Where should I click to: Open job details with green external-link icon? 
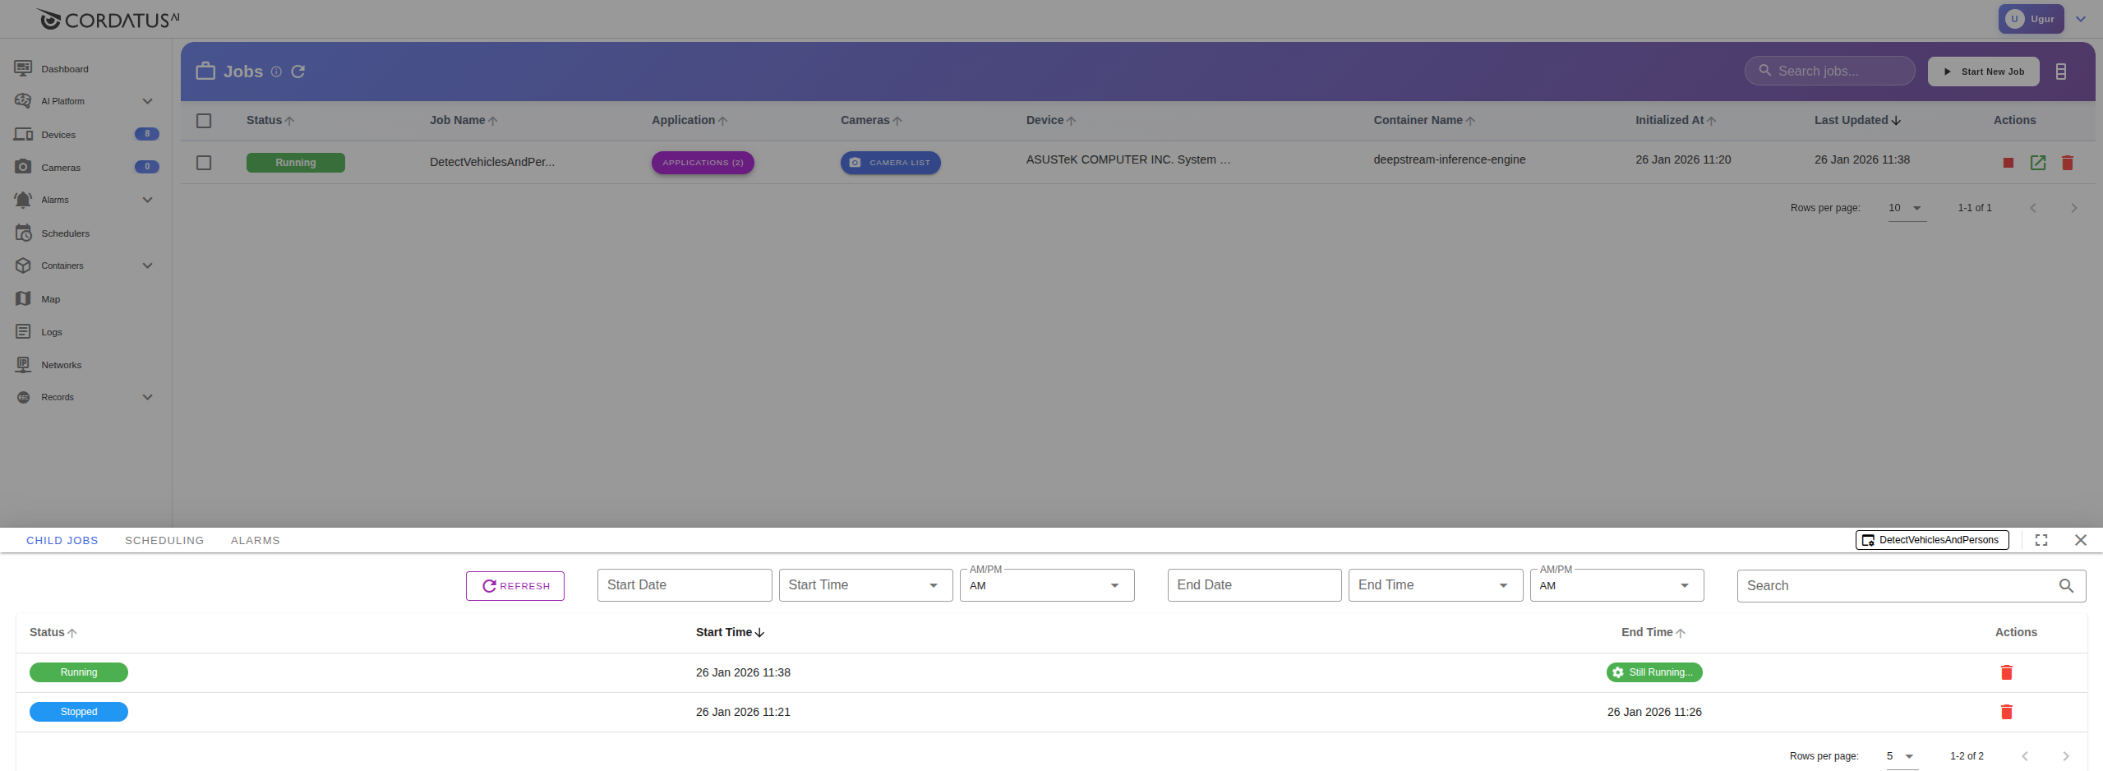coord(2037,163)
